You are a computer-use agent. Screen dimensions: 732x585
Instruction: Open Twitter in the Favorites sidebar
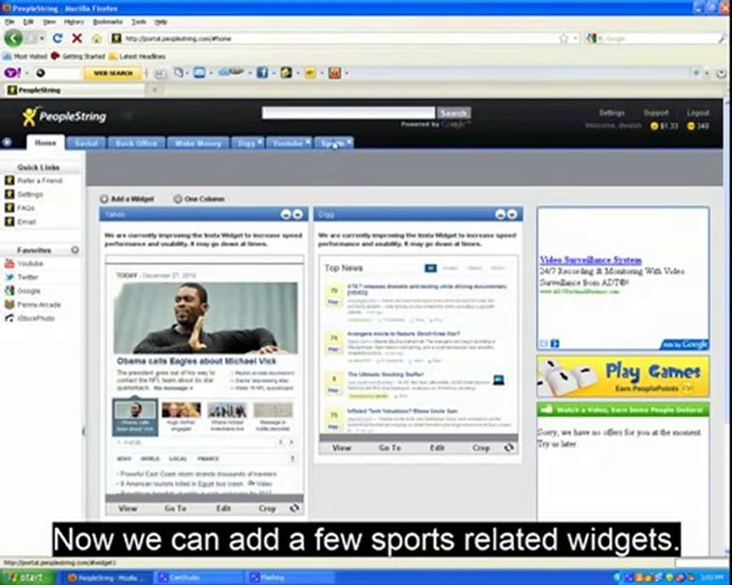27,277
